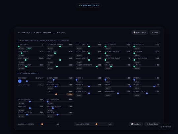
Task: Toggle Auto under Time Warp
Action: [108, 69]
